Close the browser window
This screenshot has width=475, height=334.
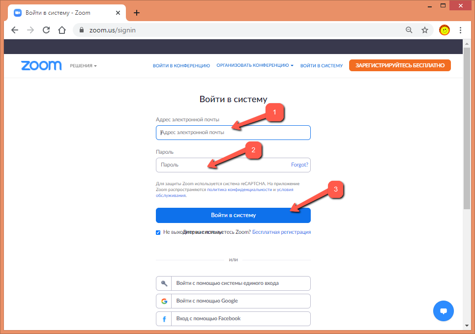coord(460,6)
